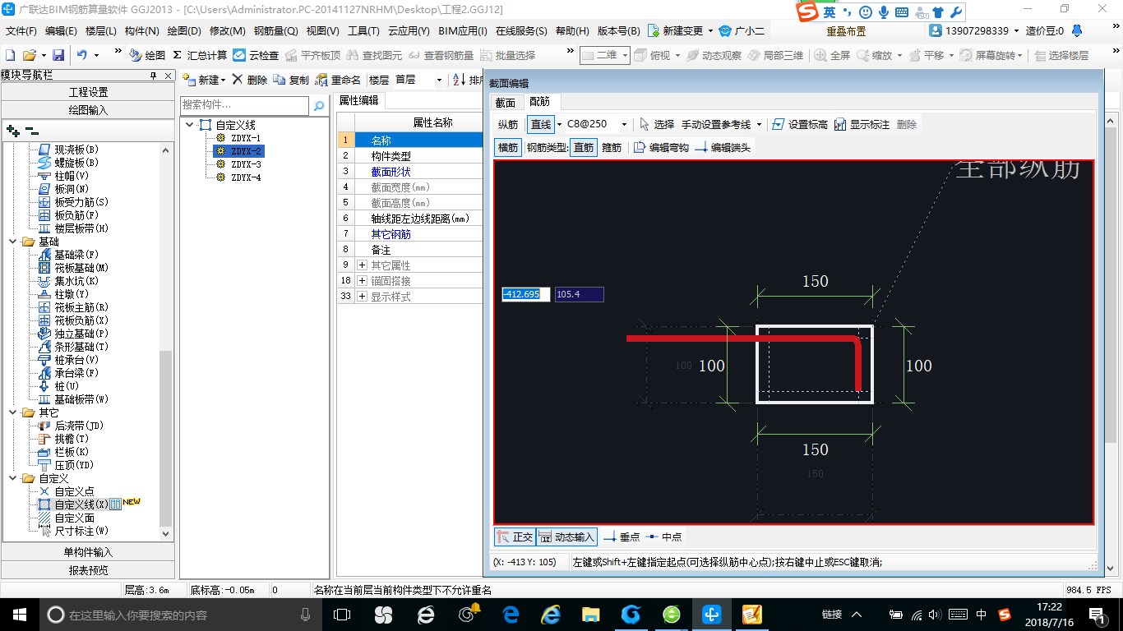Open 全屏 full screen view
This screenshot has height=631, width=1123.
pos(832,55)
